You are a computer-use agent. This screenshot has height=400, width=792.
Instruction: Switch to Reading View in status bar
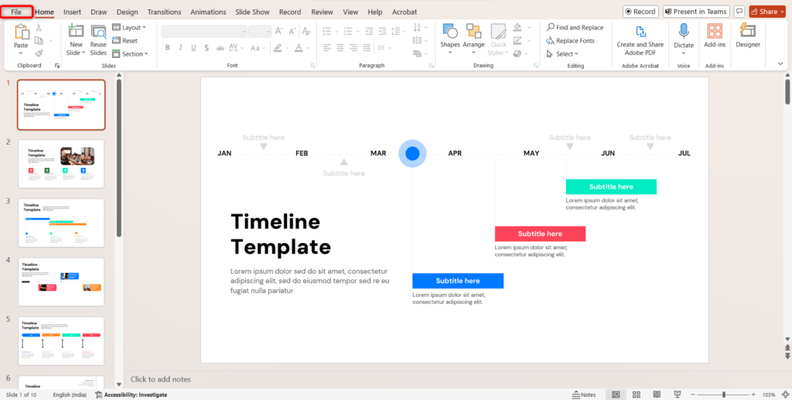(x=657, y=395)
